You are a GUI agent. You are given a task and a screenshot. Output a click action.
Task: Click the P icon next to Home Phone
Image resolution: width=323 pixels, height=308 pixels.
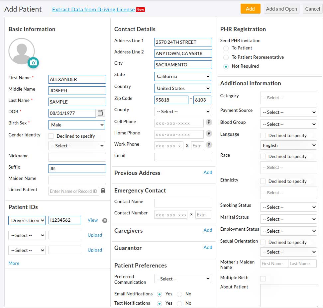tap(209, 134)
